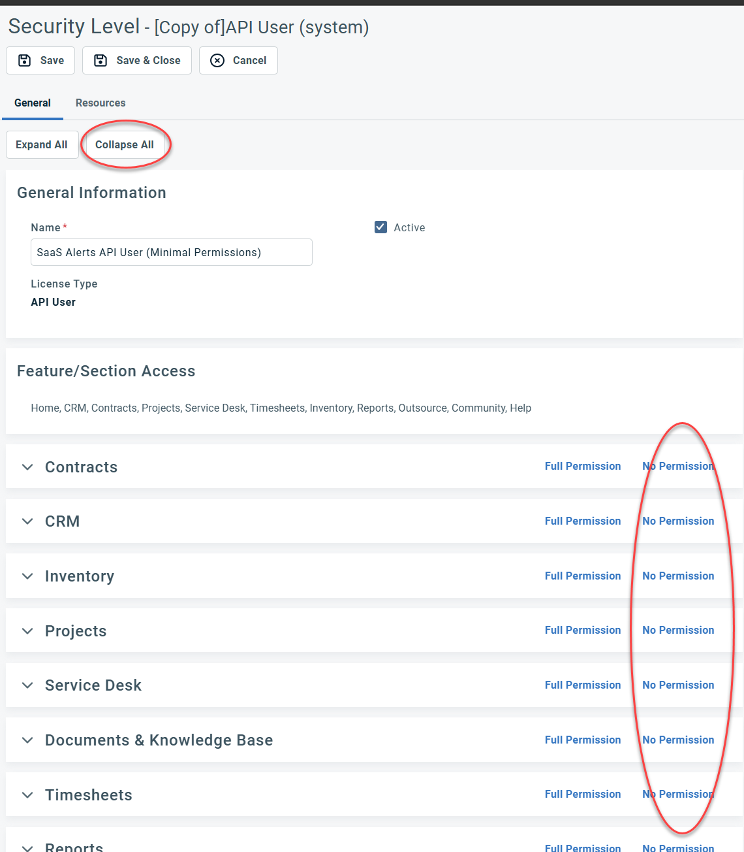Switch to the Resources tab
The width and height of the screenshot is (744, 852).
101,103
